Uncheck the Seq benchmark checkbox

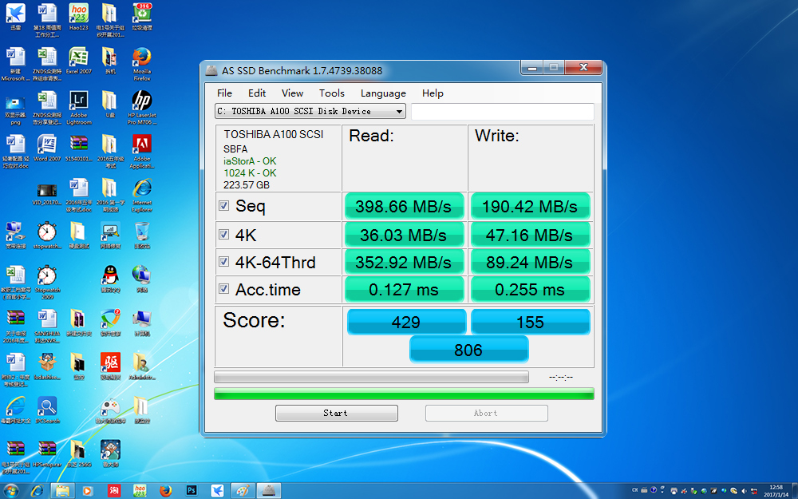point(224,206)
